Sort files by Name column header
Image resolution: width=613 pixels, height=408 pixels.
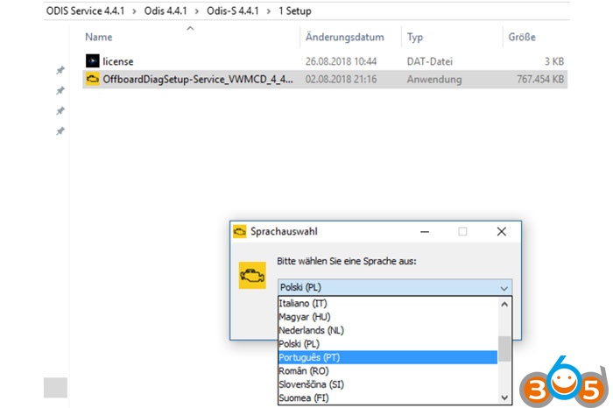pos(99,38)
